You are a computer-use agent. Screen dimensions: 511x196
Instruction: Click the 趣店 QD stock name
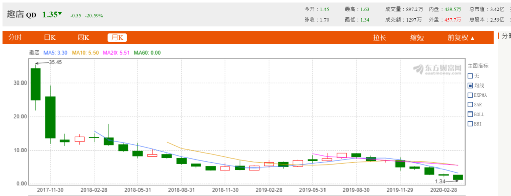(x=21, y=15)
